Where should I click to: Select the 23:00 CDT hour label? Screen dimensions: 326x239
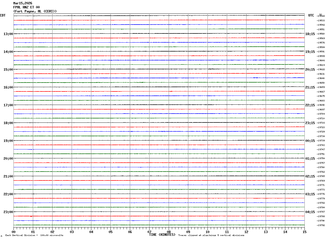pos(8,212)
